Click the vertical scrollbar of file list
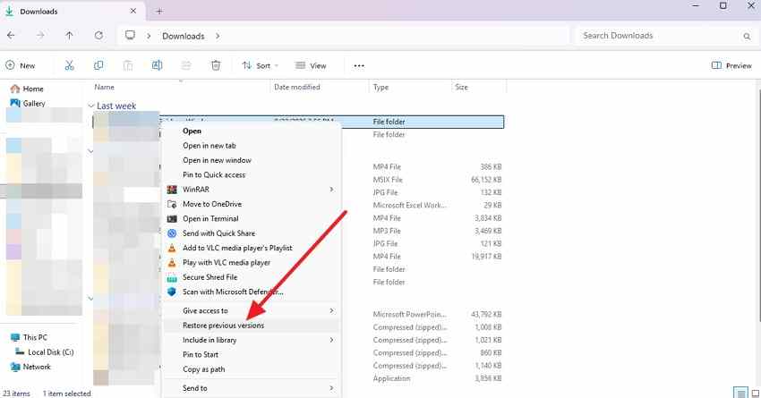Image resolution: width=761 pixels, height=398 pixels. [757, 204]
